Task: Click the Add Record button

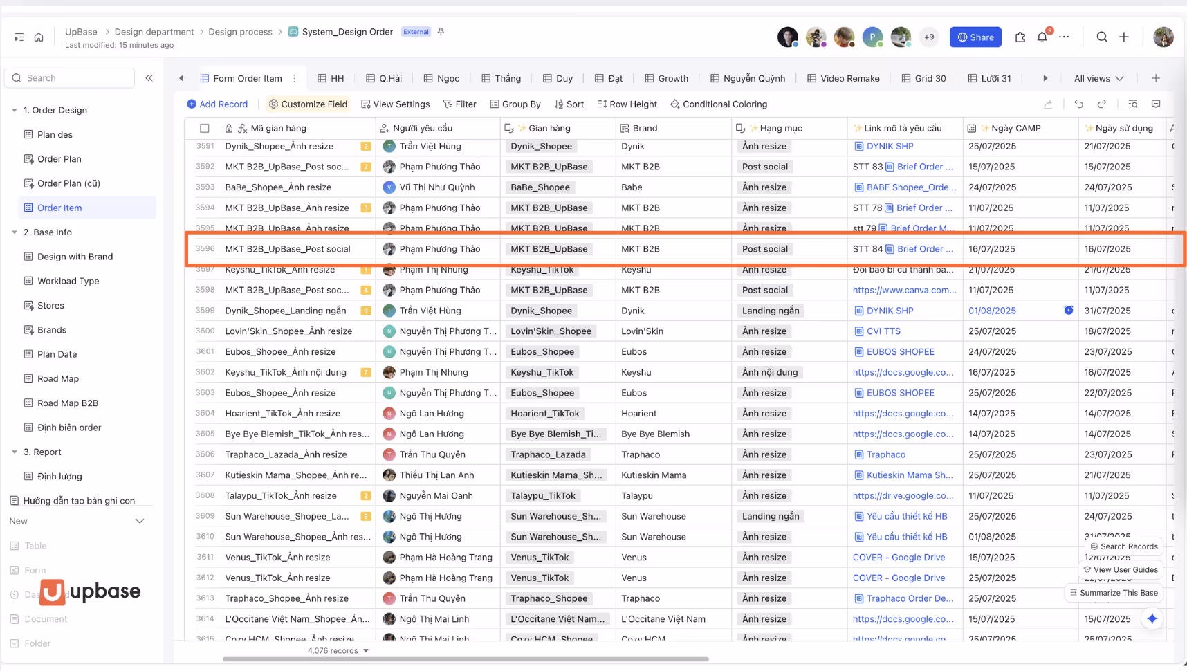Action: (217, 104)
